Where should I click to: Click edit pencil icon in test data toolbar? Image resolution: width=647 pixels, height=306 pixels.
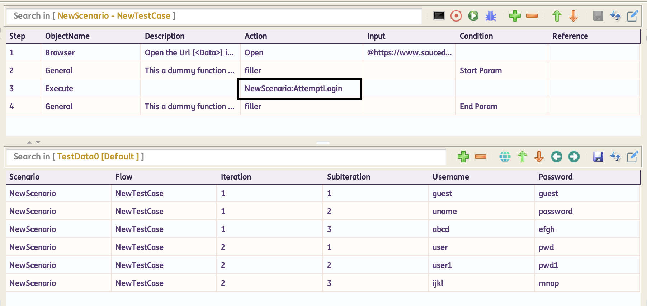(632, 157)
